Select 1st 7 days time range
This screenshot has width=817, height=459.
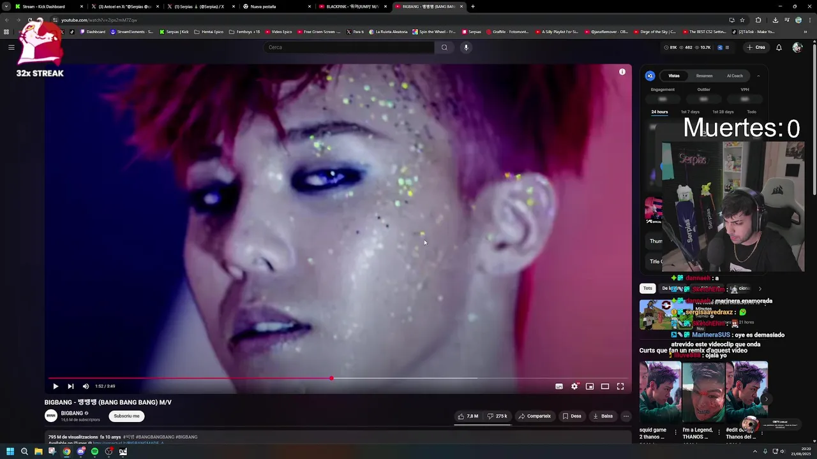coord(689,112)
